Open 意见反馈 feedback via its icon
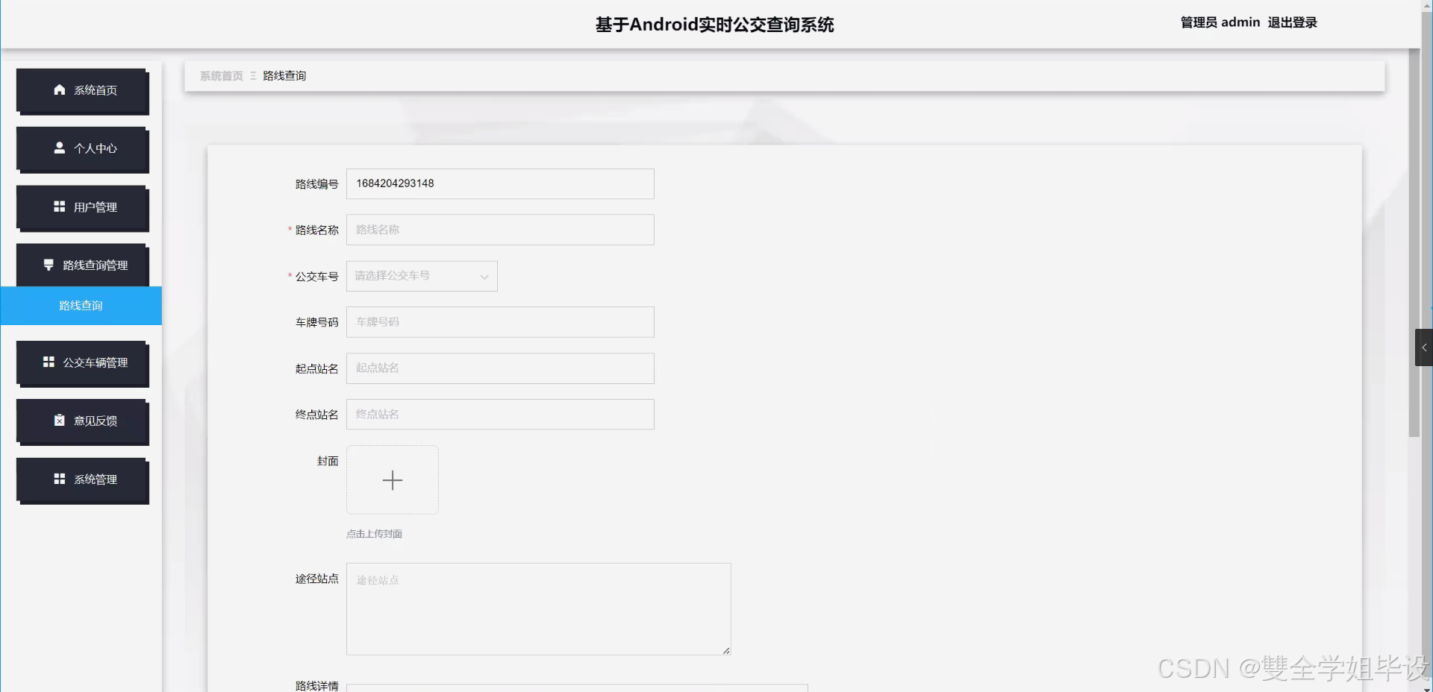This screenshot has height=692, width=1433. click(x=60, y=420)
